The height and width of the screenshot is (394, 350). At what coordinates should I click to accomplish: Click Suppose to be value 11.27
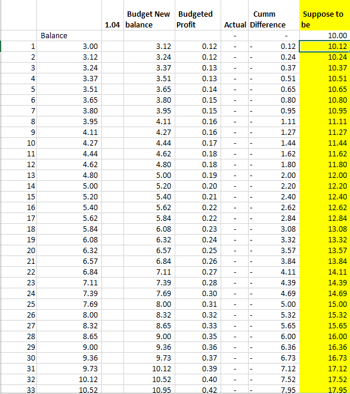click(x=325, y=133)
